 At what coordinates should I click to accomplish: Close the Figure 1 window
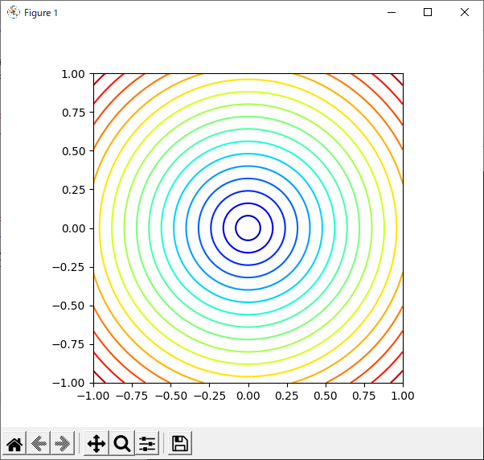point(464,12)
